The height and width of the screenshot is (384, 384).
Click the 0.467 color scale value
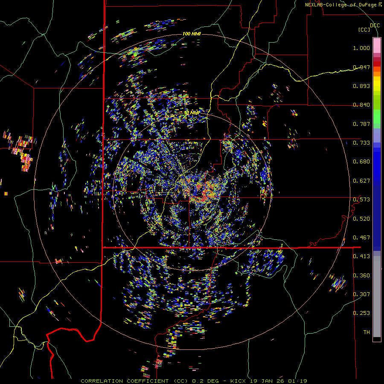point(361,237)
